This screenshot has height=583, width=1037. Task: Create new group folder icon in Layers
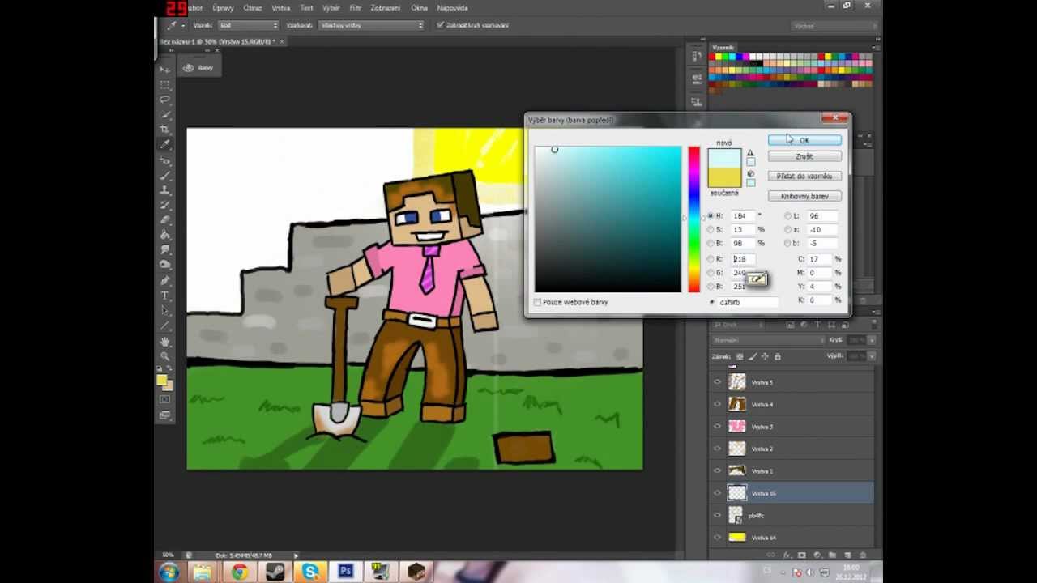pos(832,555)
